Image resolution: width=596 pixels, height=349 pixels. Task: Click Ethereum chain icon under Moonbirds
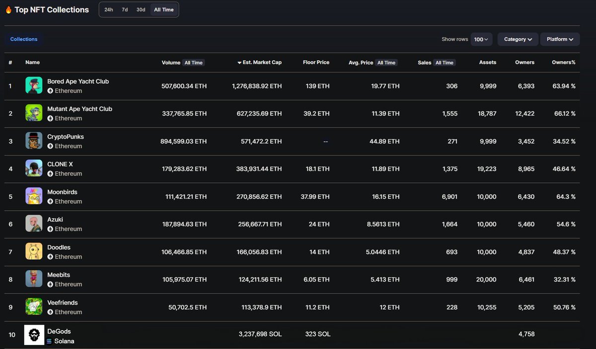click(x=50, y=202)
